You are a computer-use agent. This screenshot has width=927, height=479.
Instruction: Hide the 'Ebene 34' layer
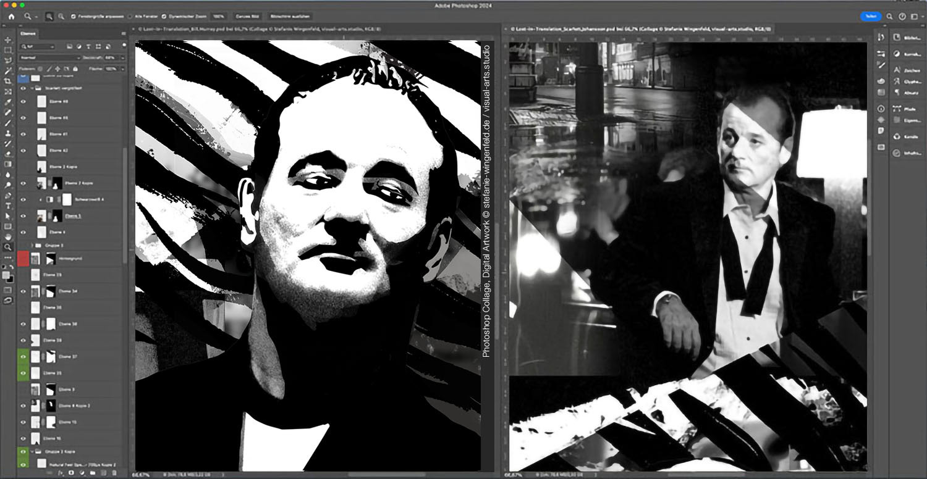point(23,291)
